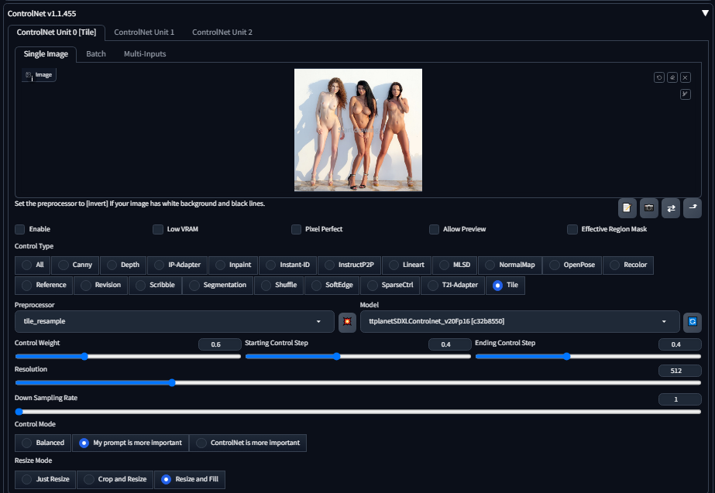The height and width of the screenshot is (493, 715).
Task: Choose Recolor control type
Action: [x=628, y=265]
